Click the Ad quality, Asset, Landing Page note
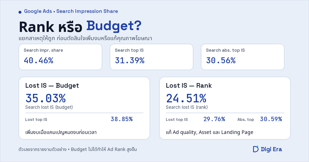The width and height of the screenshot is (309, 162). click(210, 132)
